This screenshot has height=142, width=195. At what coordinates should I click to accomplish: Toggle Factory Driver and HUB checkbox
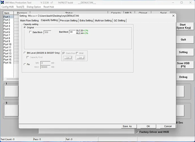(137, 132)
